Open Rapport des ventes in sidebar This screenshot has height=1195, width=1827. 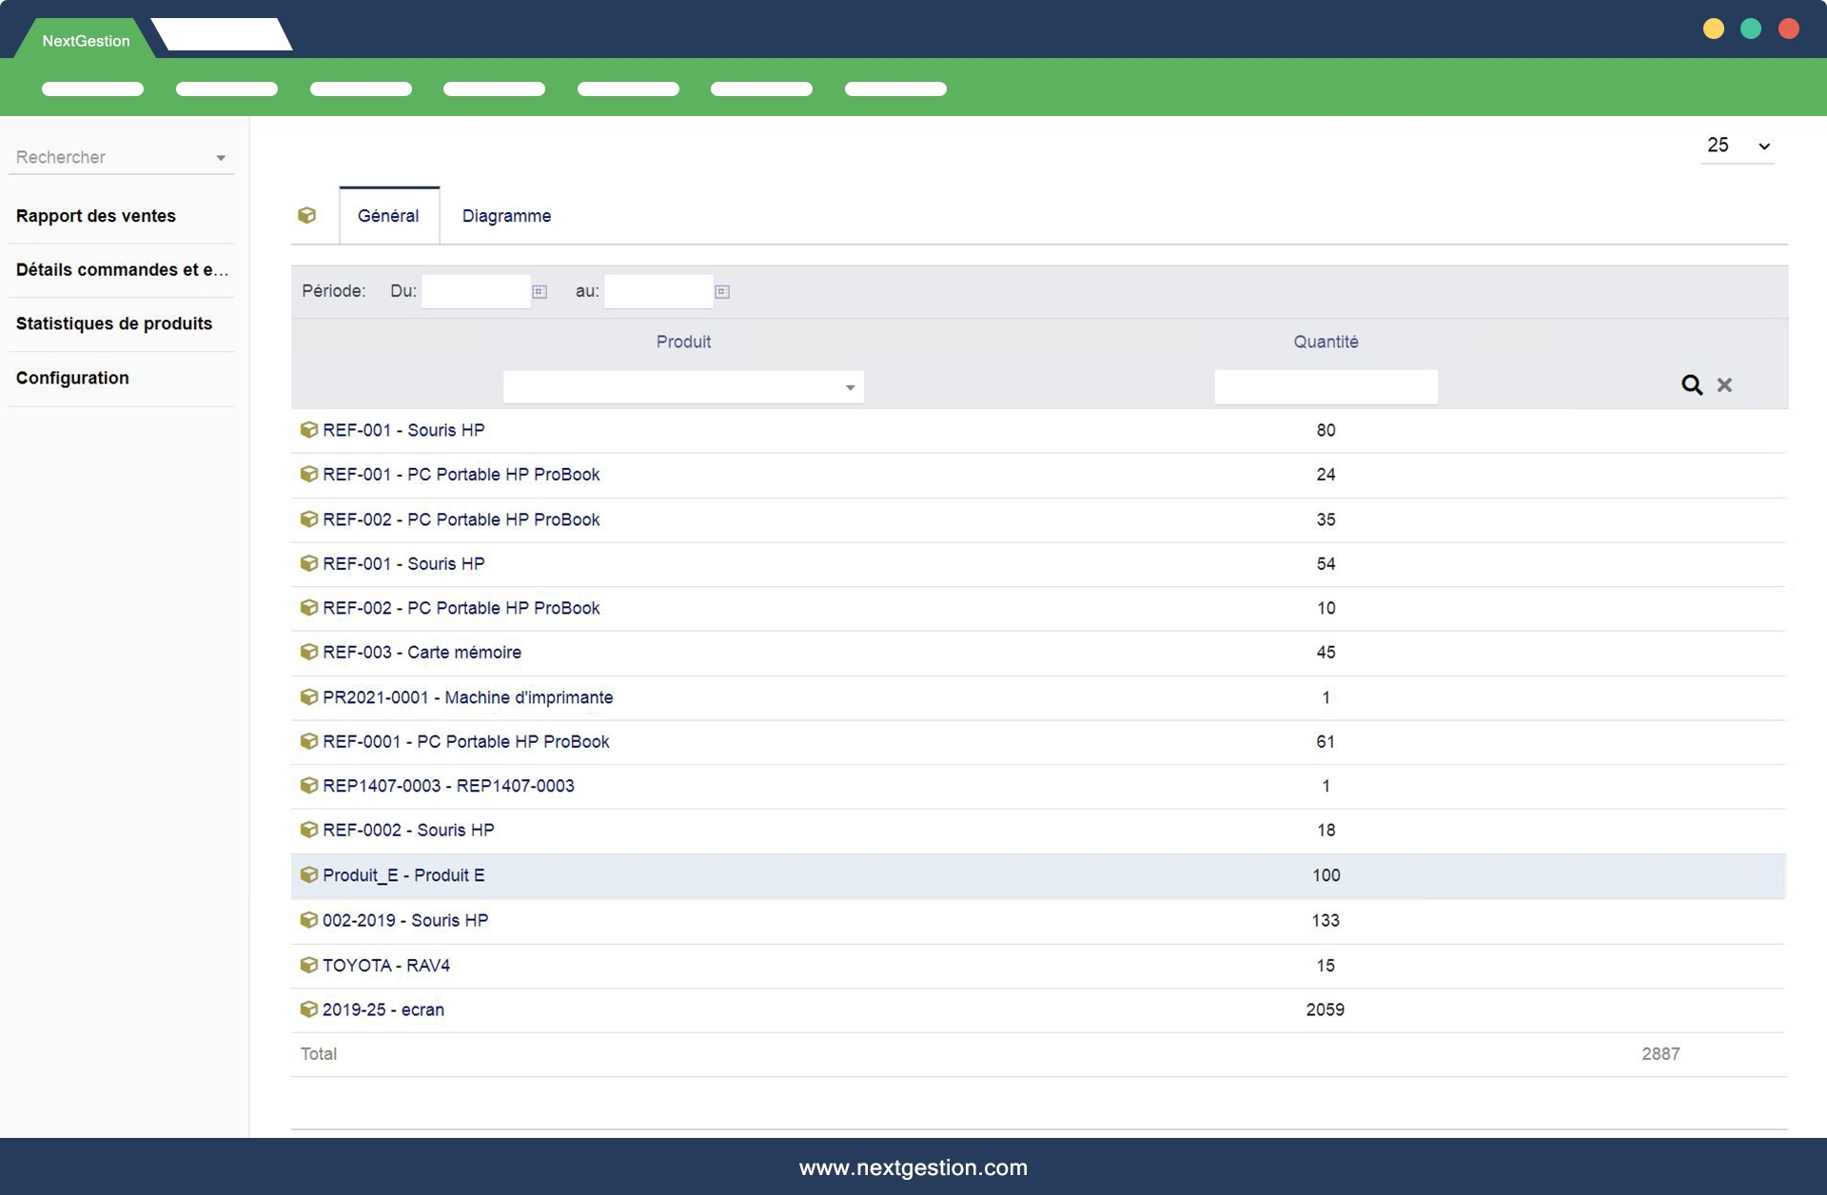tap(96, 216)
